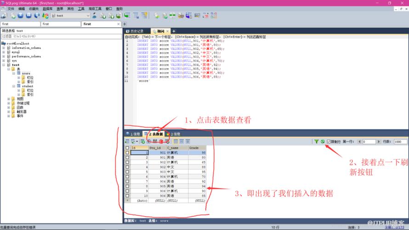Click the filter funnel icon
Viewport: 409px width, 230px height.
pyautogui.click(x=317, y=141)
